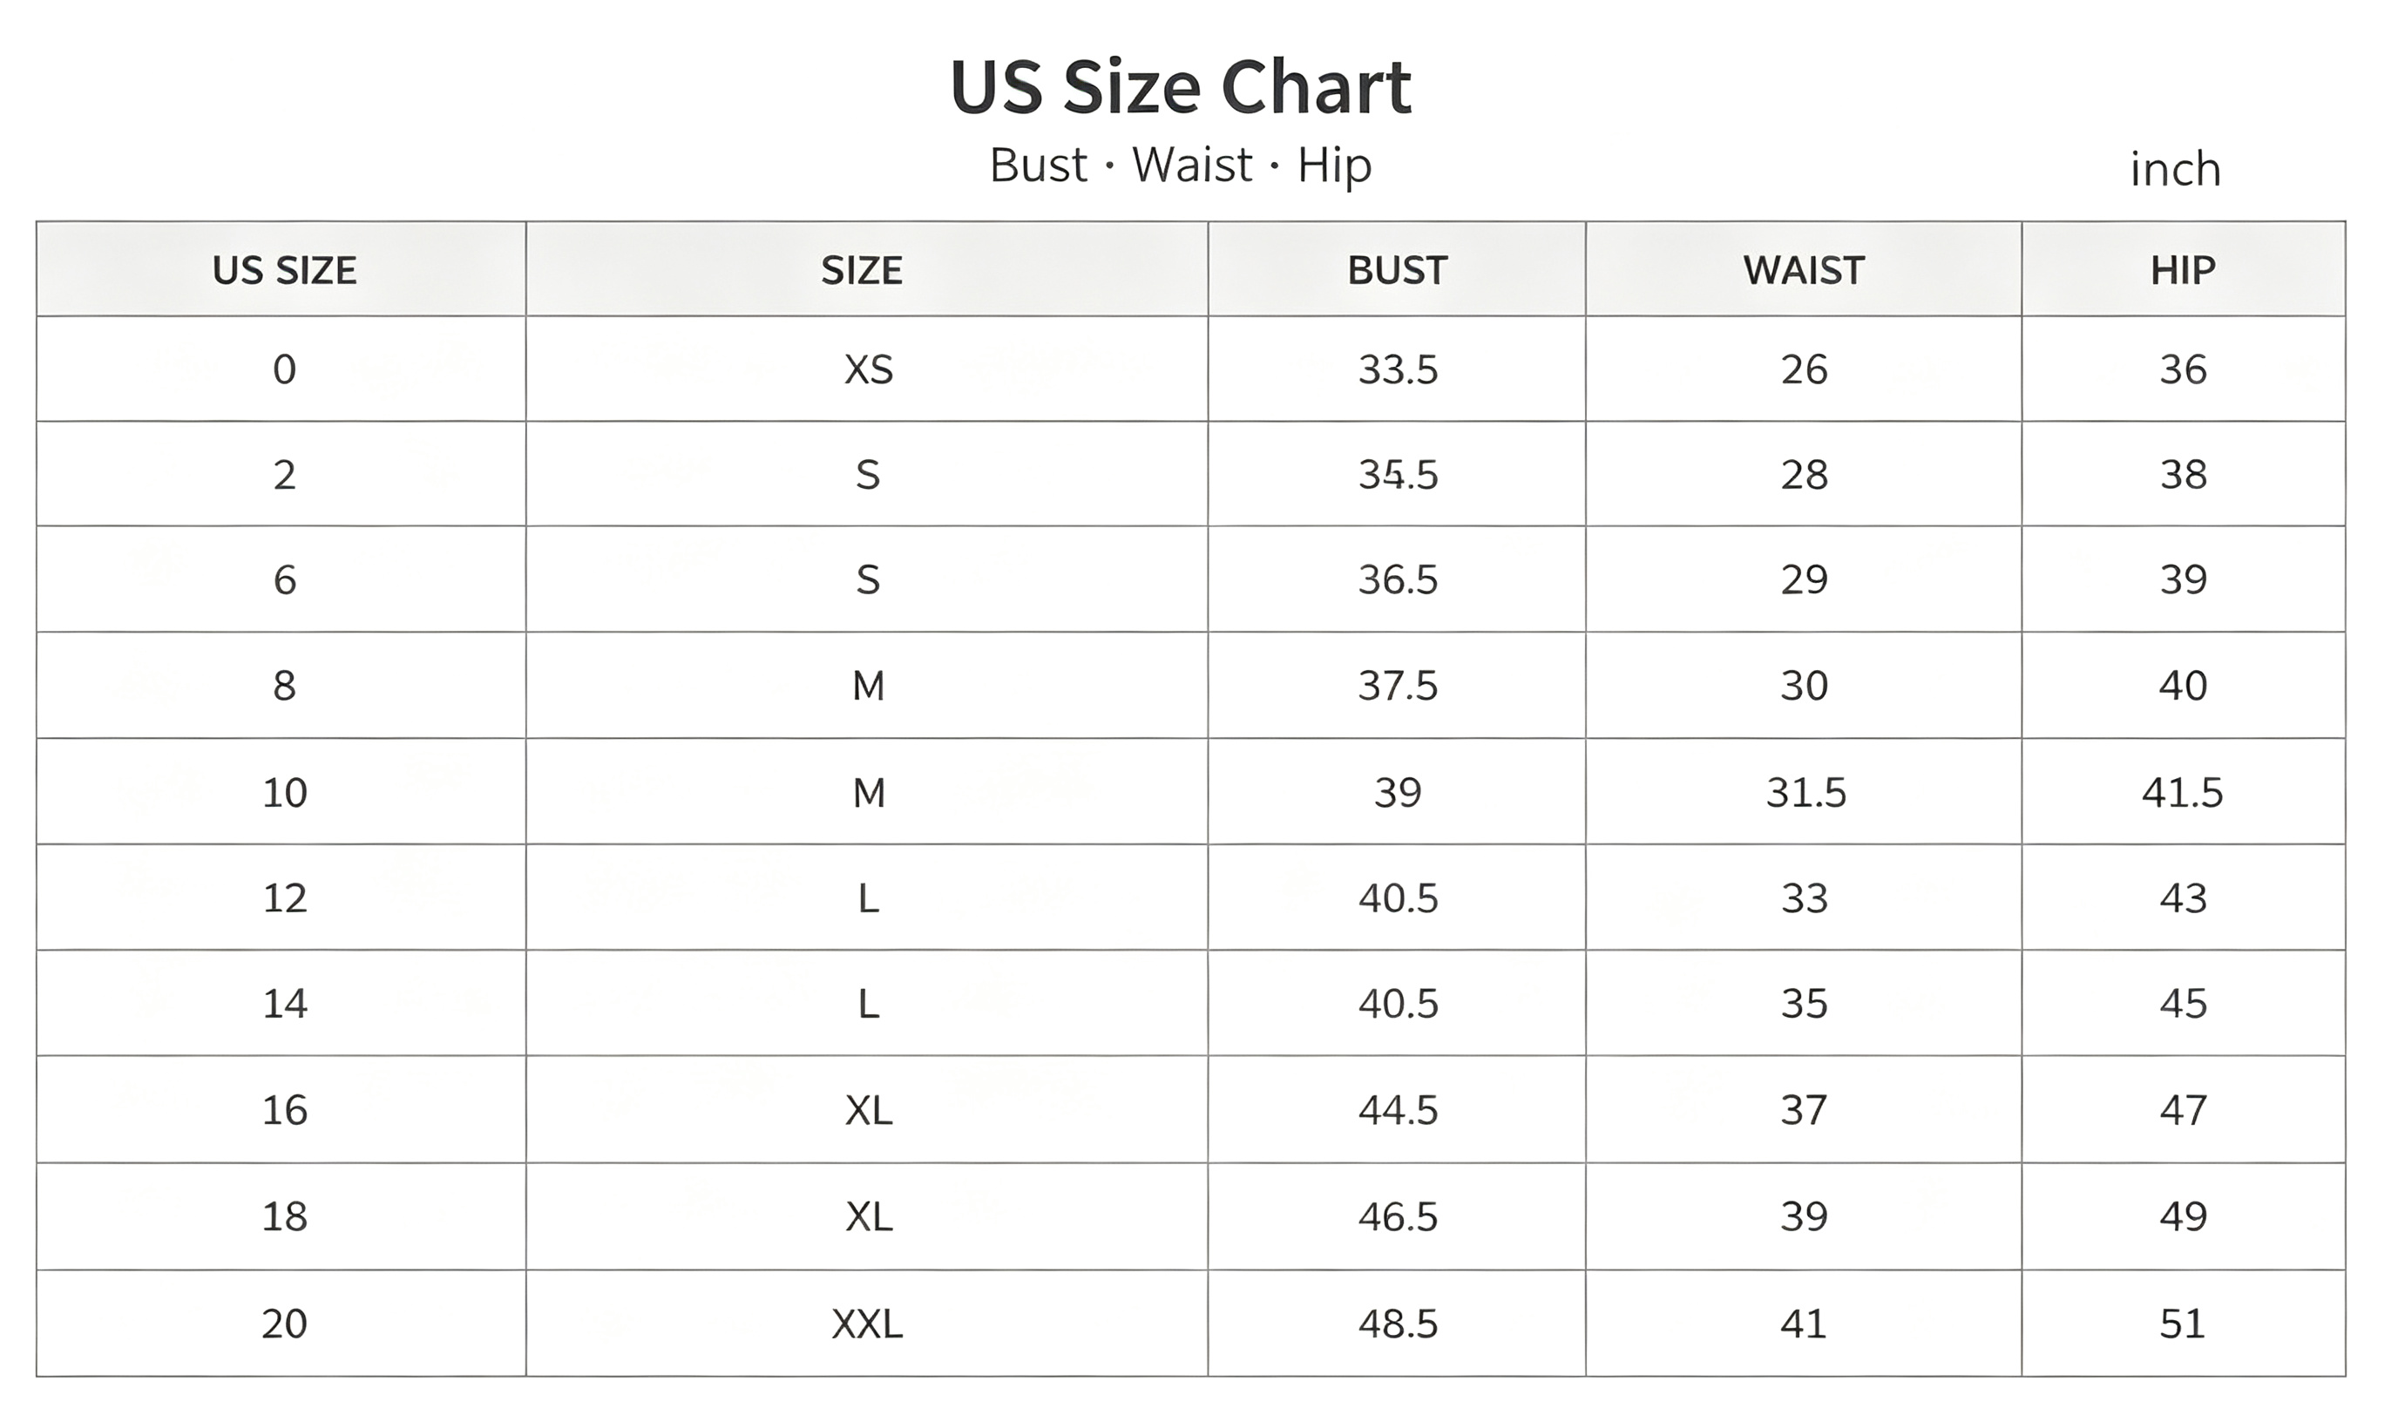
Task: Click hip value 41.5
Action: click(2183, 794)
